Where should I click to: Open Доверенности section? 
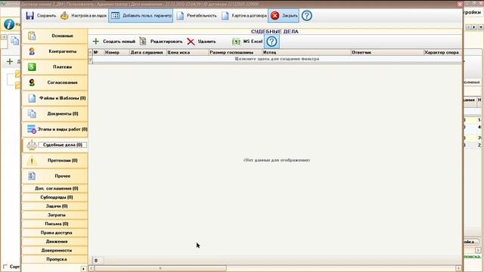[x=55, y=250]
